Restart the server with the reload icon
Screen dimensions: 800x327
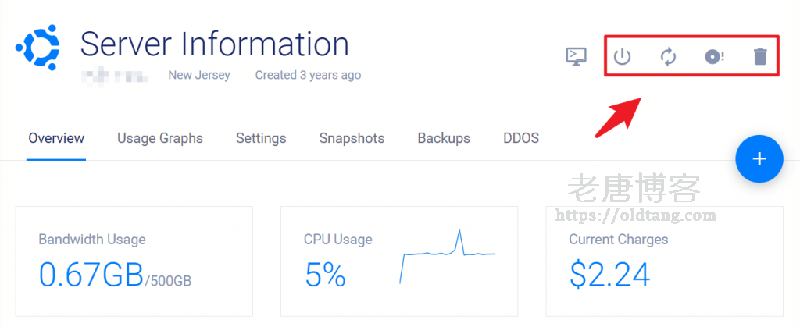pyautogui.click(x=668, y=56)
